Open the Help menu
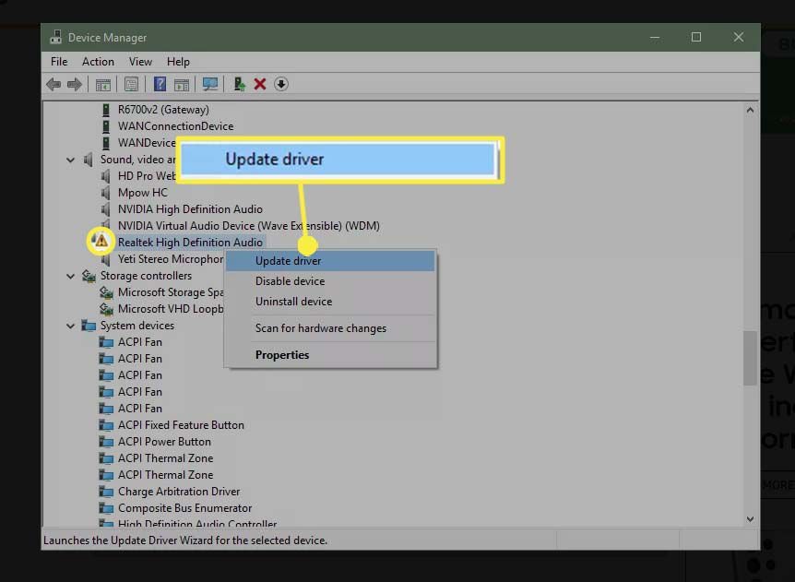The width and height of the screenshot is (795, 582). [178, 62]
